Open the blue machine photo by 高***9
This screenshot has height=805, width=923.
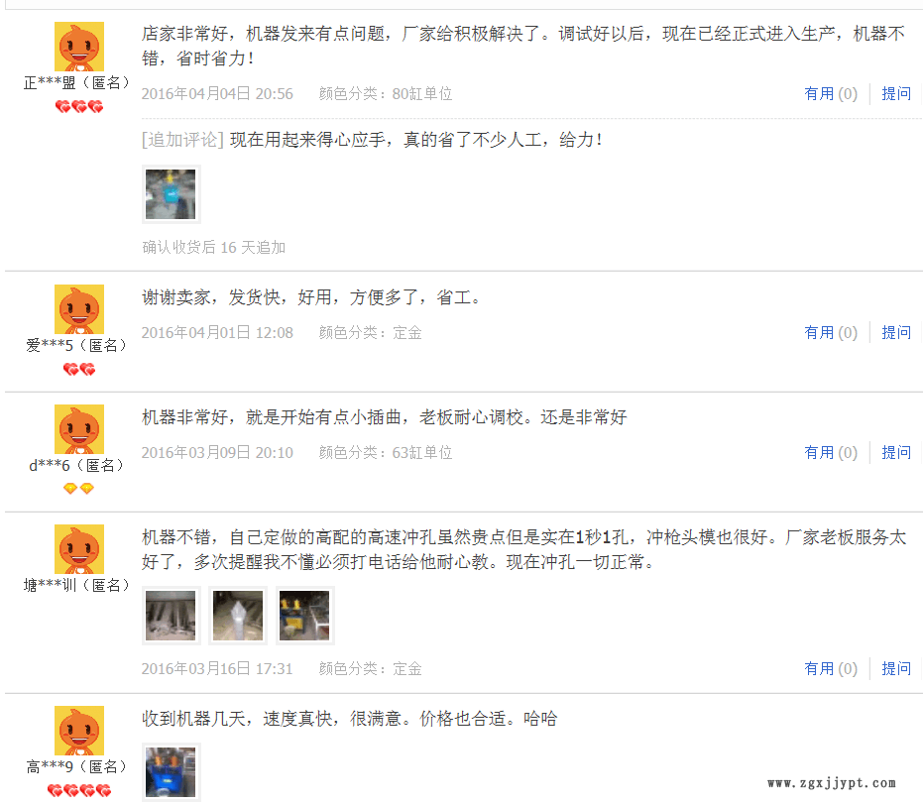point(171,772)
